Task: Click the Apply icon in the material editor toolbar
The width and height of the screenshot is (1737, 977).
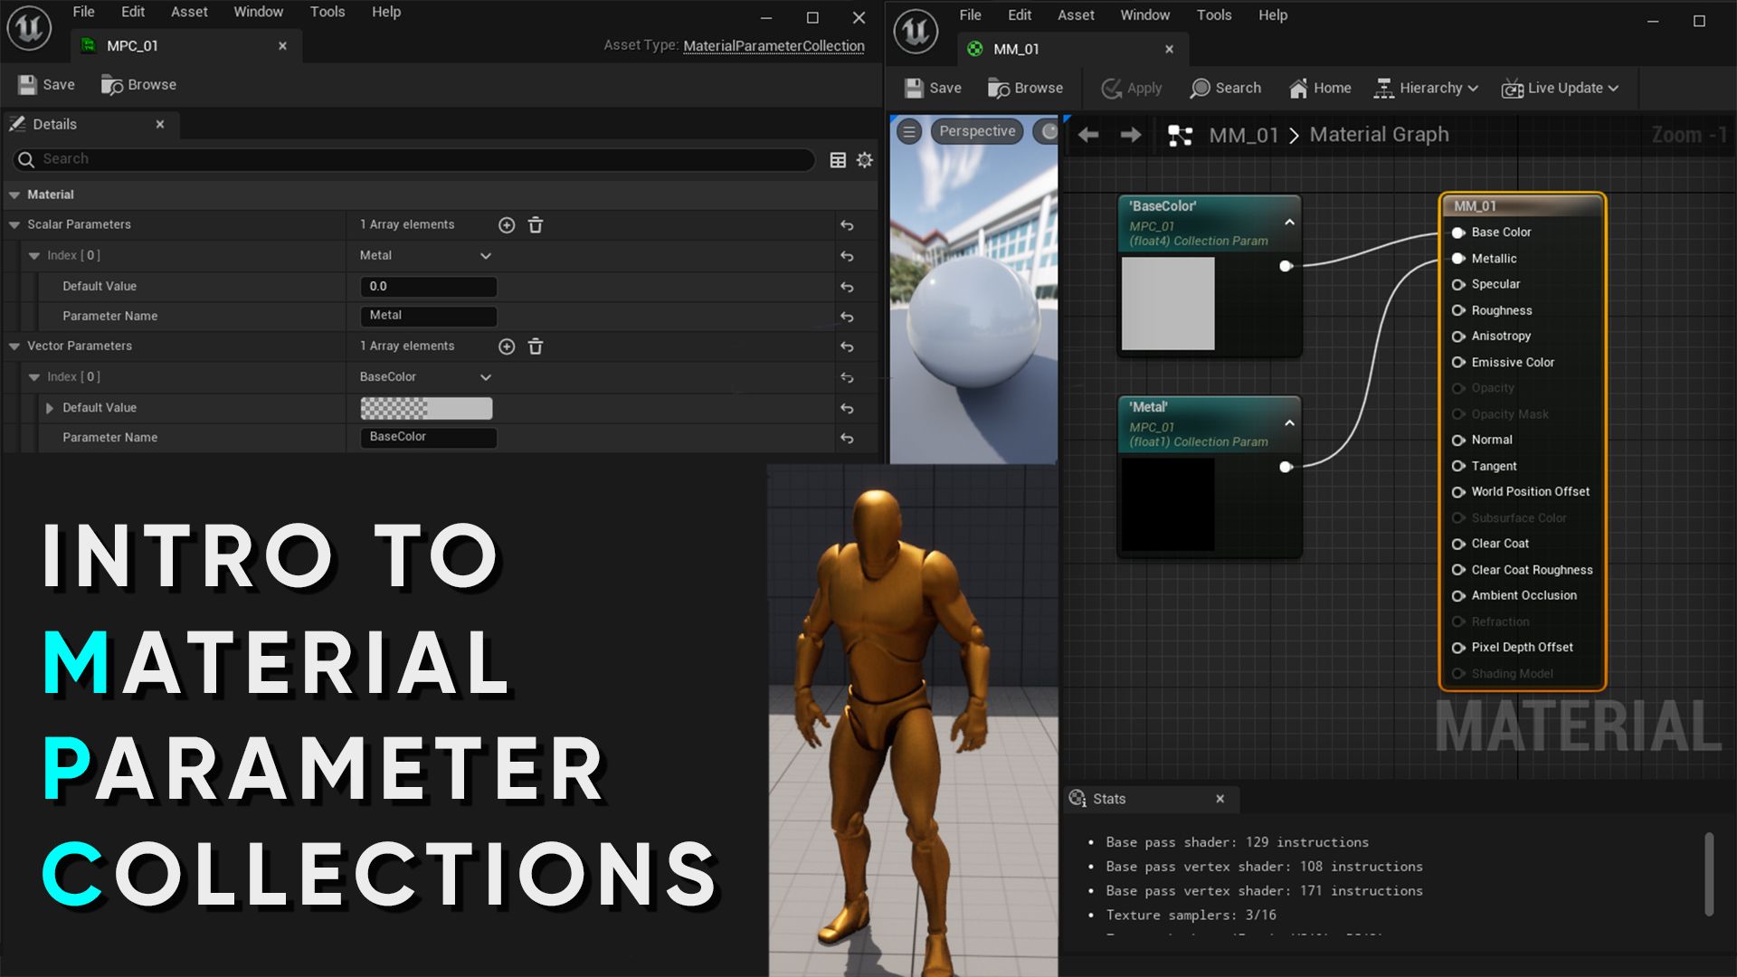Action: 1129,88
